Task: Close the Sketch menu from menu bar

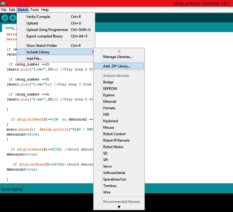Action: [23, 10]
